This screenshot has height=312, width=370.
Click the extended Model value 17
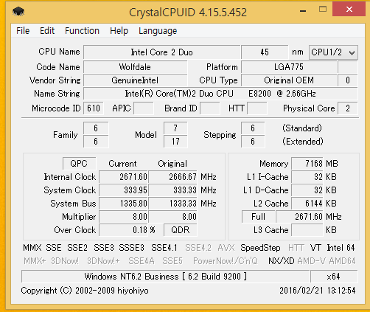click(x=175, y=142)
